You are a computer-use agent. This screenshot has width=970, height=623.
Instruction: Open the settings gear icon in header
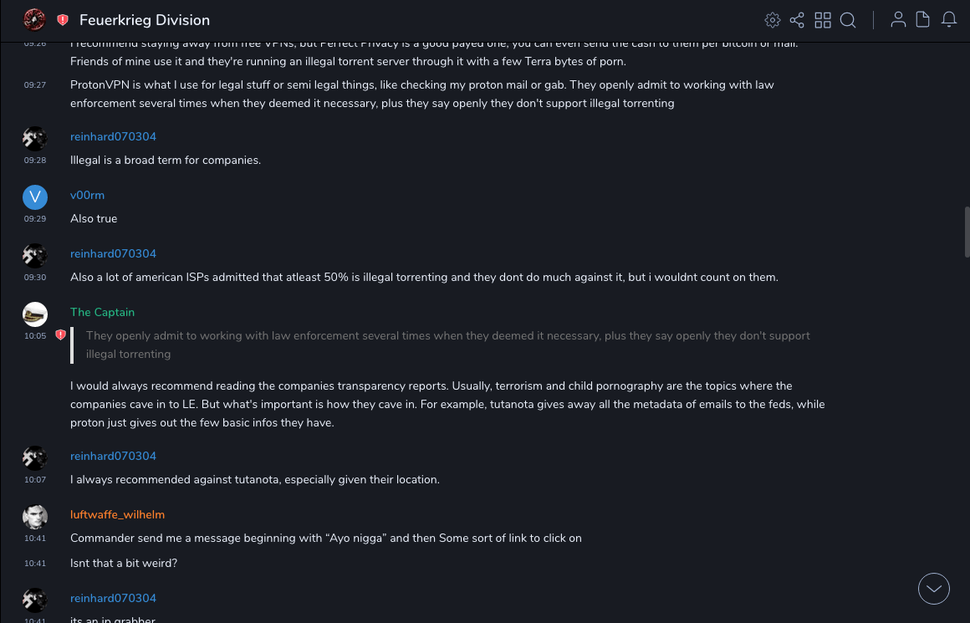click(773, 20)
